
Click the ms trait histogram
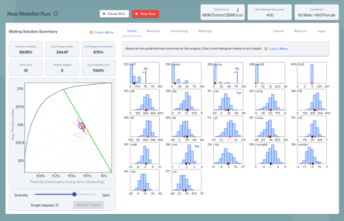(186, 157)
